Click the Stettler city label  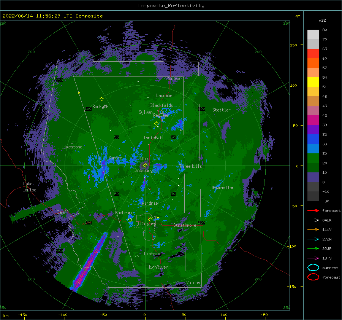[222, 110]
